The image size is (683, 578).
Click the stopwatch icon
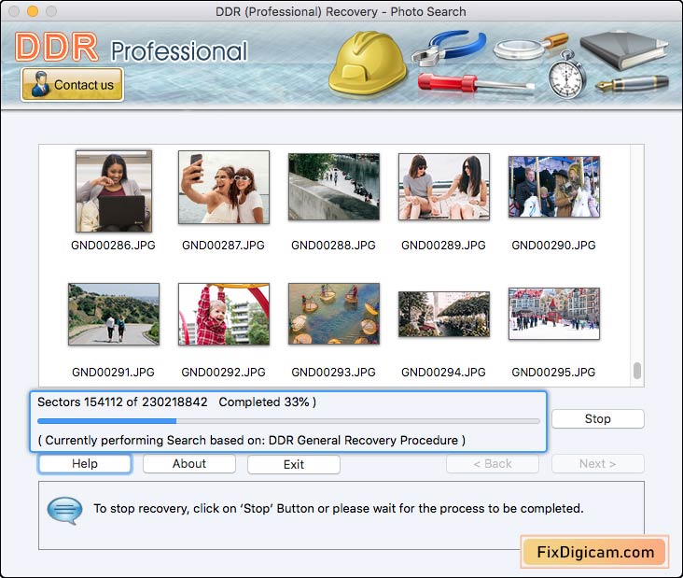[x=566, y=75]
